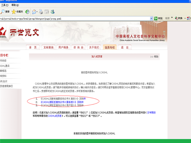The width and height of the screenshot is (191, 143).
Task: Click heading 高校图书馆如何加入CASHL
Action: pyautogui.click(x=94, y=72)
